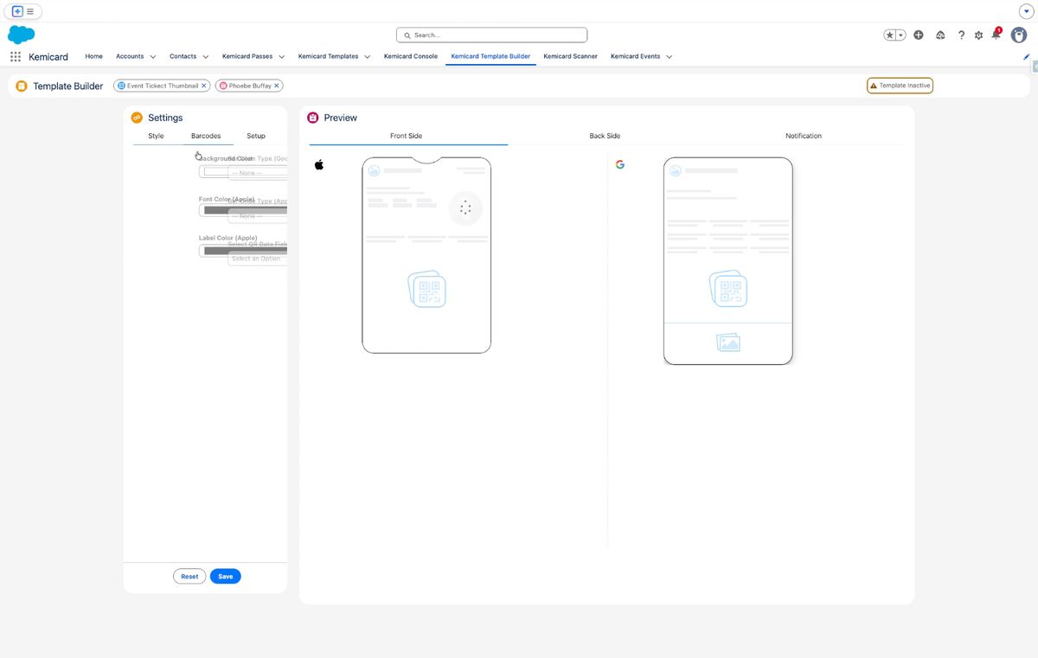The image size is (1038, 658).
Task: Click the Salesforce cloud logo
Action: tap(21, 35)
